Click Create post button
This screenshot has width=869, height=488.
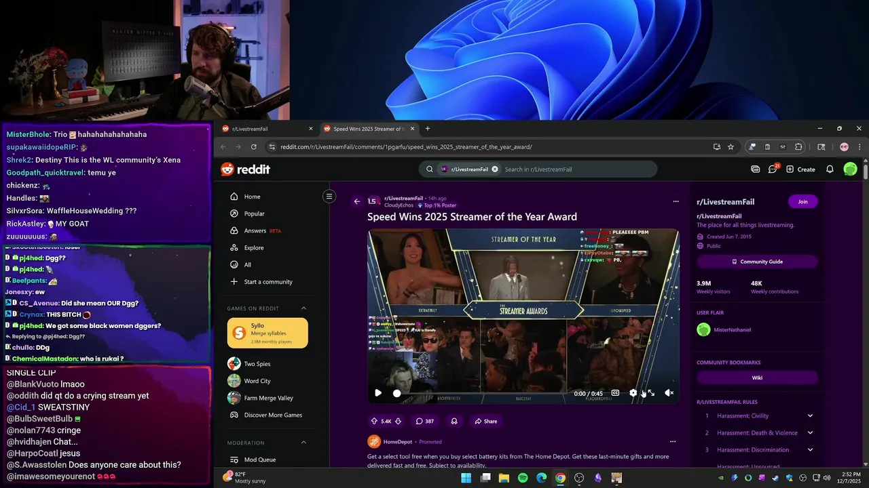(x=800, y=169)
